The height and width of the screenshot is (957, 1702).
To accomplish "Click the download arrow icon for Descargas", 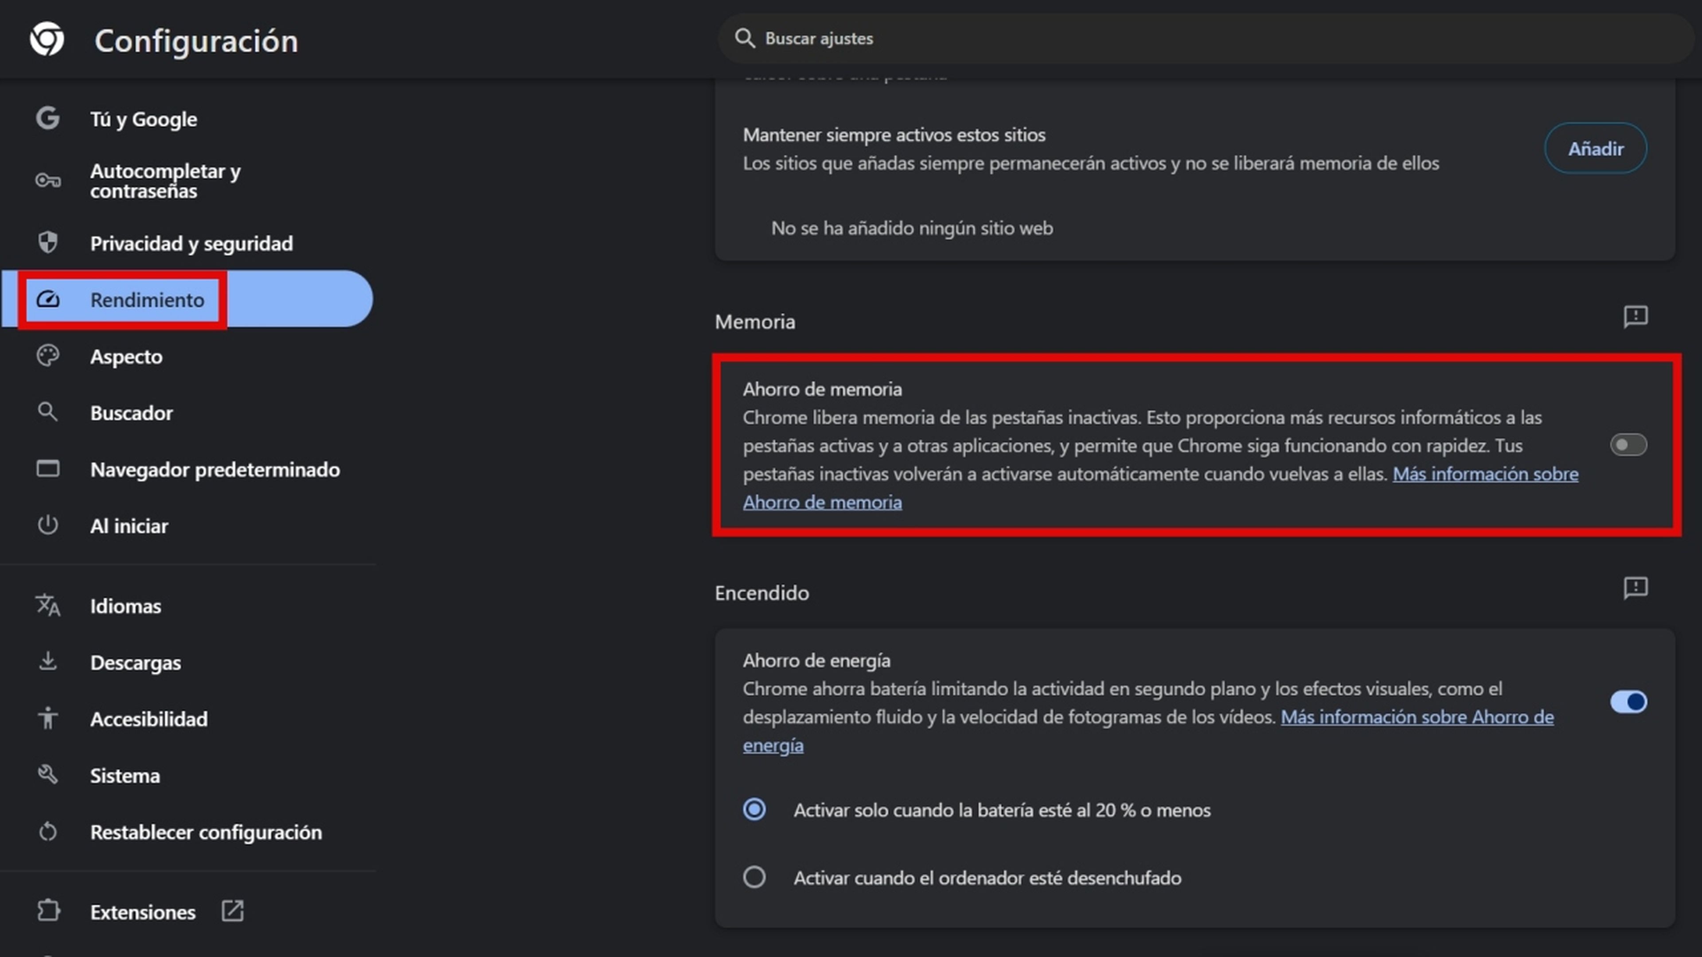I will coord(47,661).
